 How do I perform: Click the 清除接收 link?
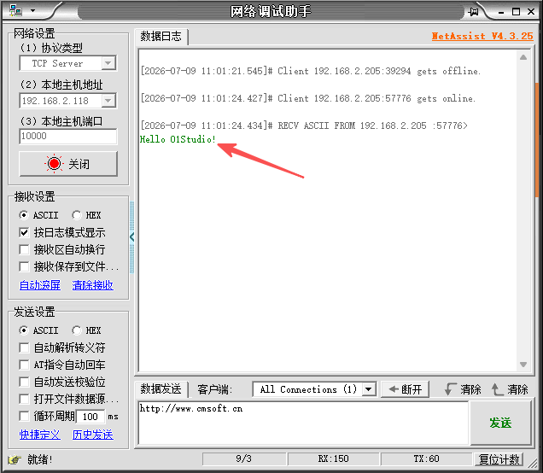93,285
